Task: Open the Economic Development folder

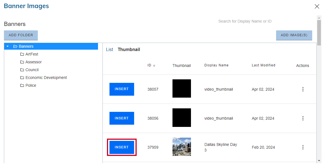Action: tap(46, 78)
